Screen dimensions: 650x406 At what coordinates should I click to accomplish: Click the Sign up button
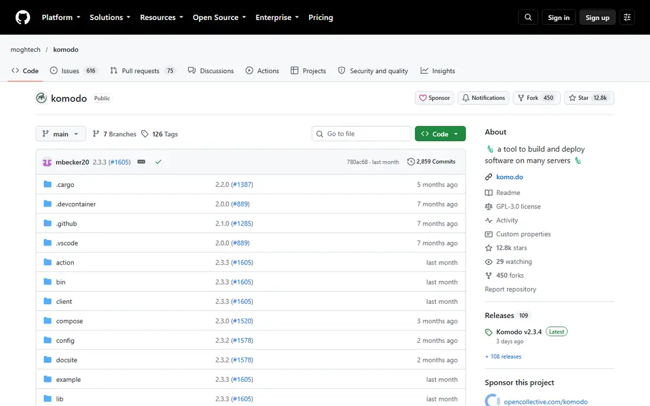[597, 17]
